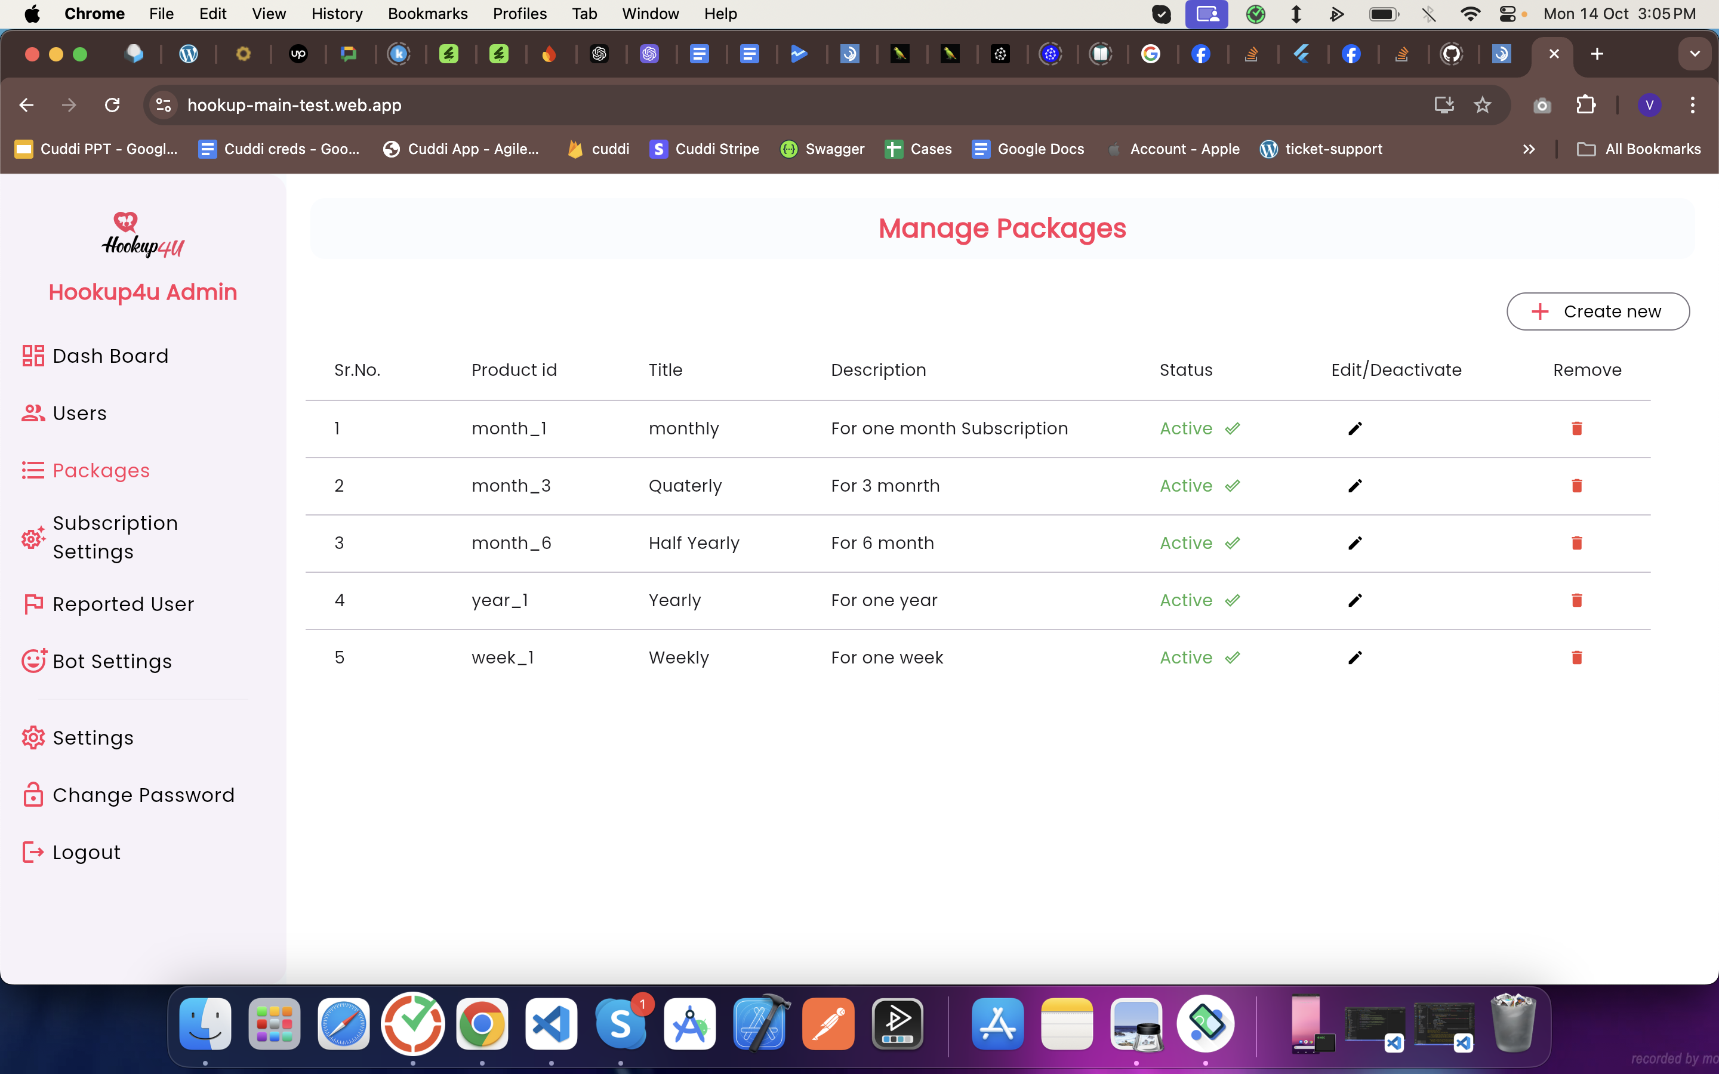This screenshot has width=1719, height=1074.
Task: Open Wi-Fi status in menu bar
Action: tap(1470, 14)
